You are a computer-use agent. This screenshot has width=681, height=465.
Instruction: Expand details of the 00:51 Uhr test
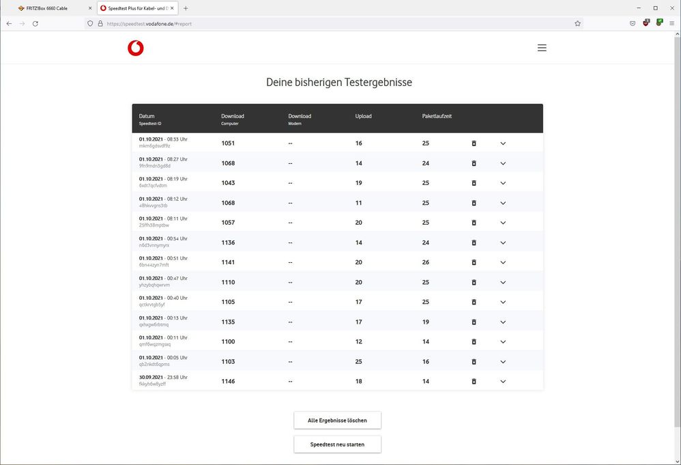[x=503, y=262]
